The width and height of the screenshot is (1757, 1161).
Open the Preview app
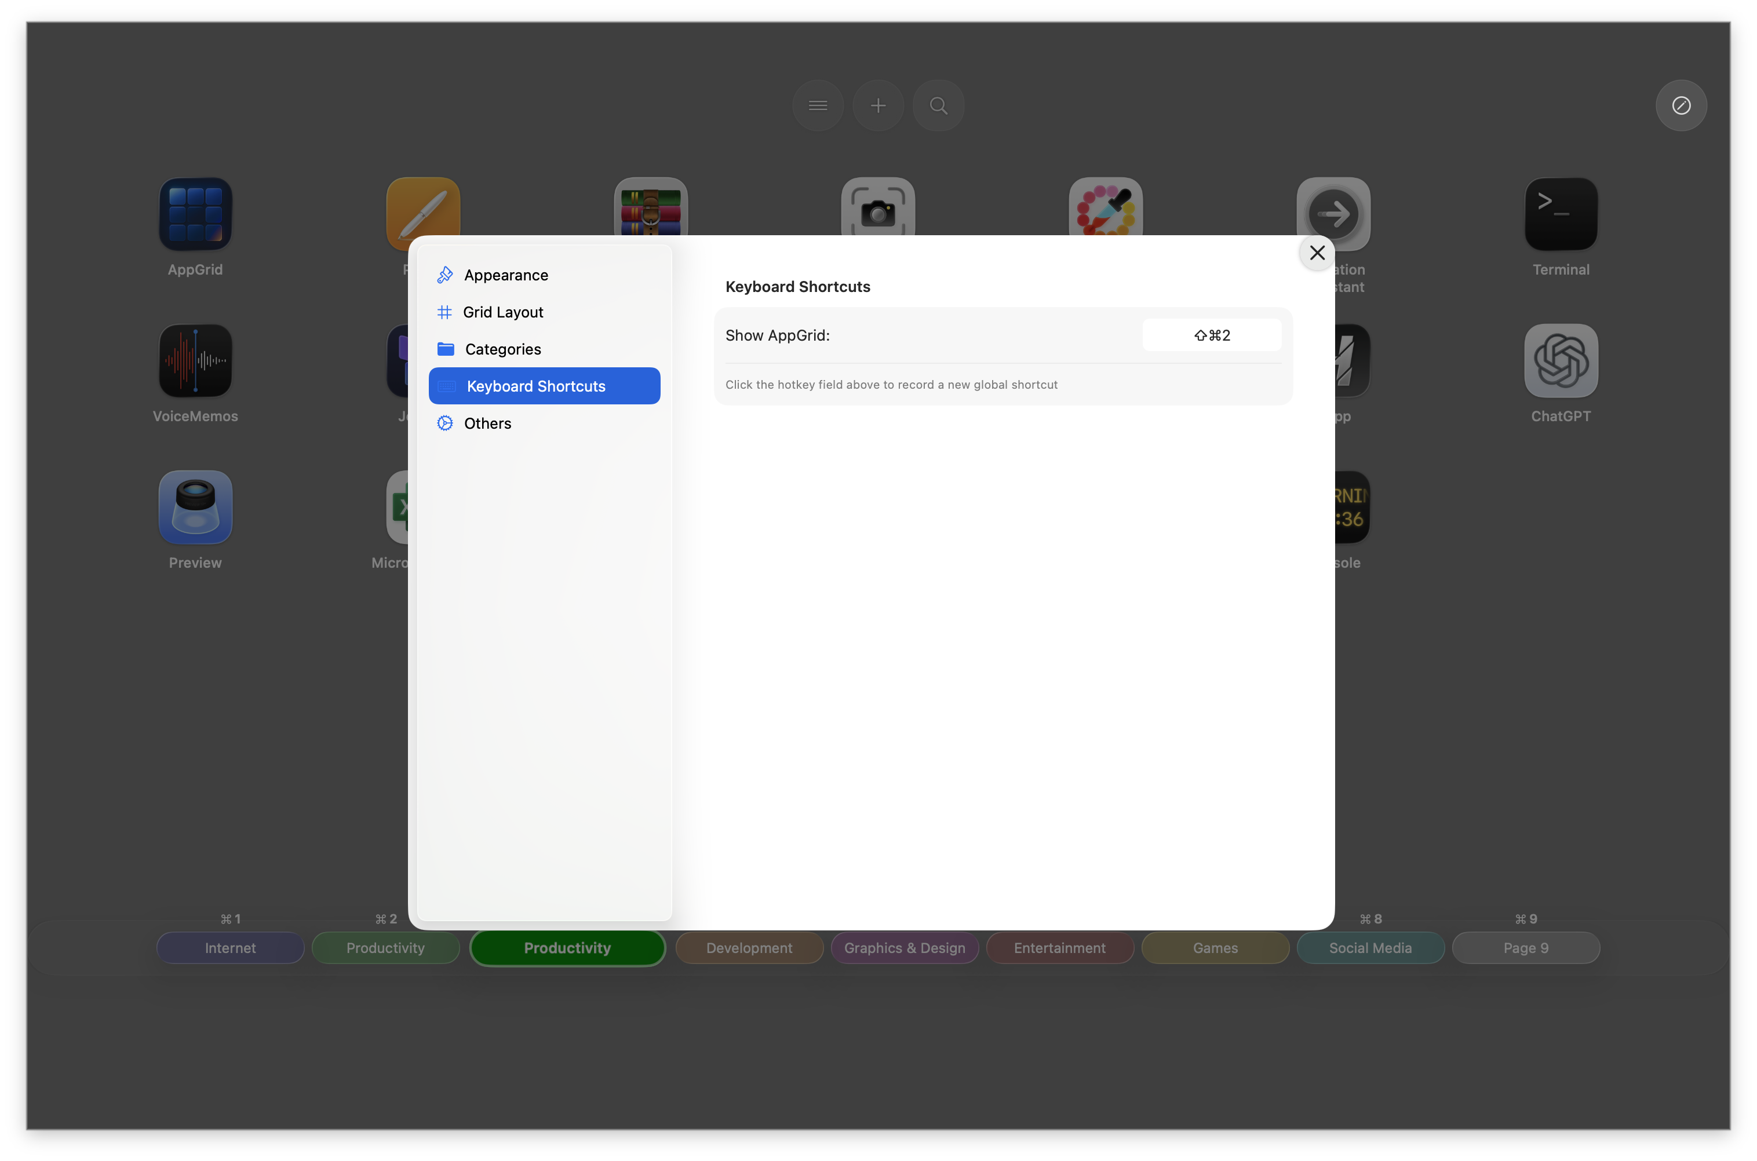(x=194, y=507)
